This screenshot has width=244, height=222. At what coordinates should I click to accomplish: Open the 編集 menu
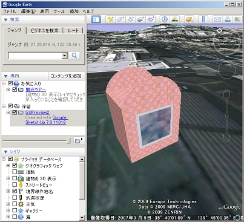coord(28,11)
